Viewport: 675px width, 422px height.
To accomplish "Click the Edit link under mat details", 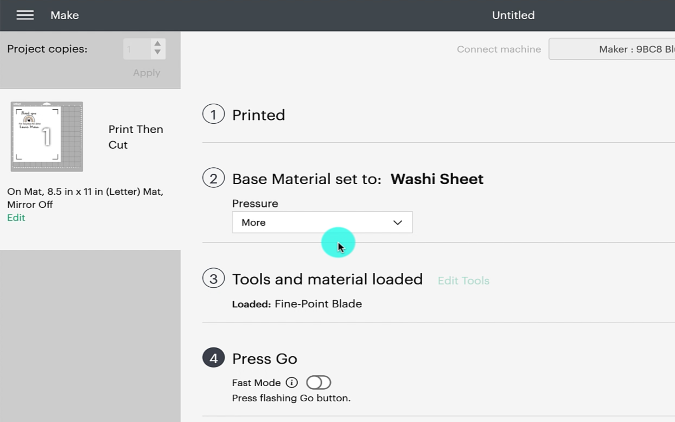I will pos(16,218).
